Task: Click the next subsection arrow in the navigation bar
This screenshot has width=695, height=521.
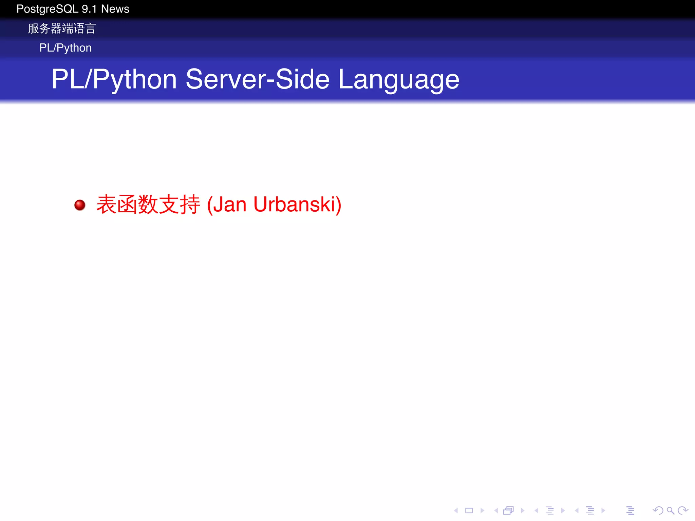Action: [563, 510]
